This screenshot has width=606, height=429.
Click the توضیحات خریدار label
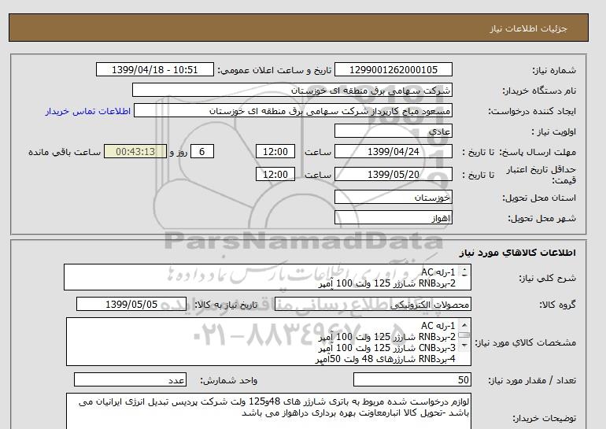544,418
